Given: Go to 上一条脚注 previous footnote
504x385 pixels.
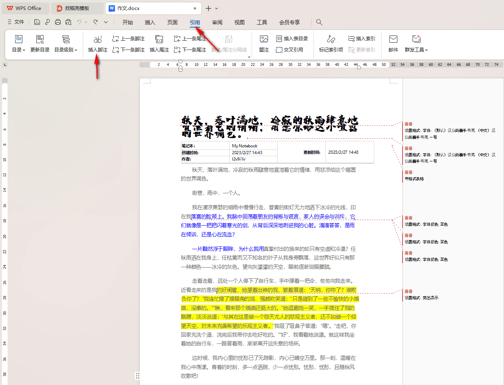Looking at the screenshot, I should [x=129, y=39].
